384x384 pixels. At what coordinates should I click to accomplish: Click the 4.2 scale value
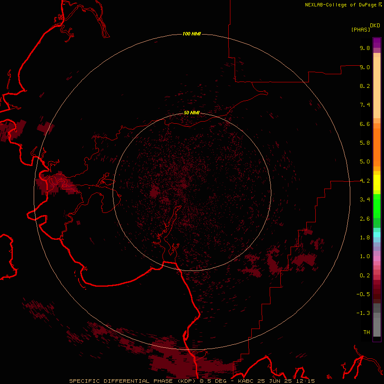coord(365,181)
